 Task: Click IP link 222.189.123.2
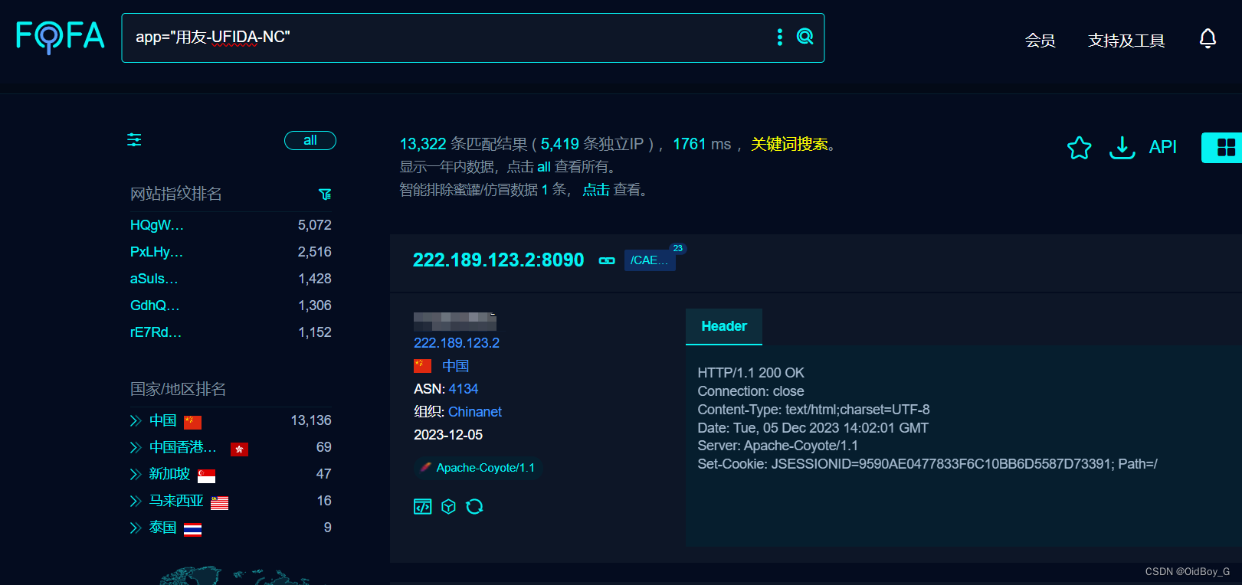coord(457,343)
